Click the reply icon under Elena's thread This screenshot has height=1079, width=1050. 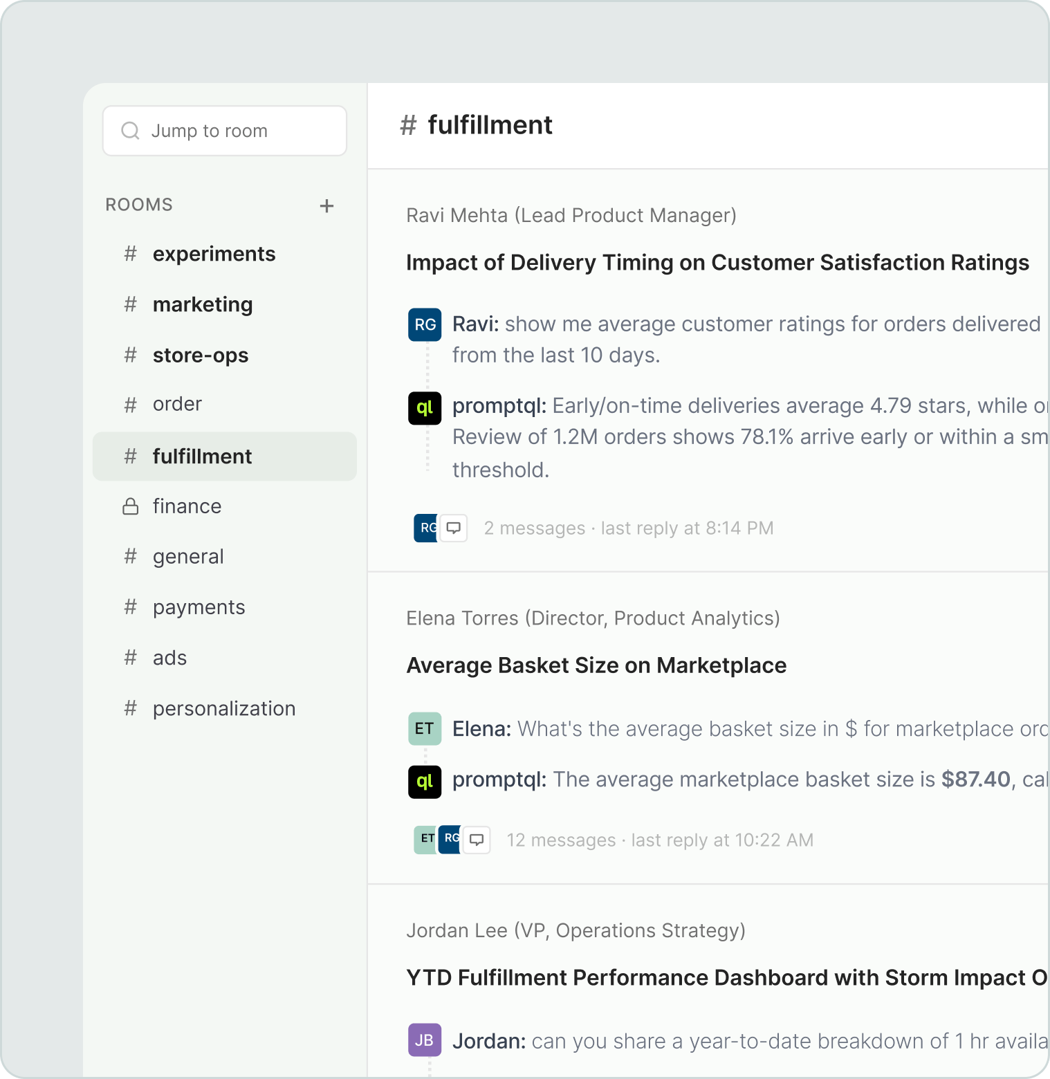pos(477,840)
